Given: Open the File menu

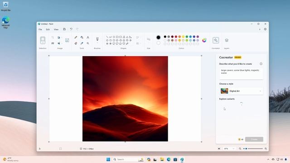Looking at the screenshot, I should (40, 29).
